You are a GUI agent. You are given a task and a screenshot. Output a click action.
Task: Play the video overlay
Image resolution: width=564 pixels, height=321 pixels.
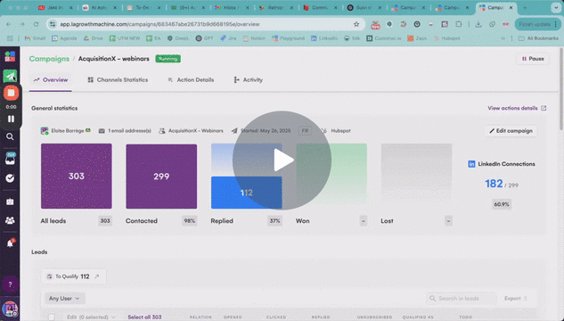pyautogui.click(x=282, y=160)
